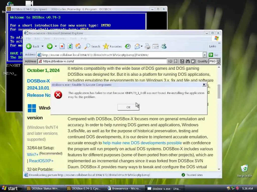Click the Trusted sites status icon

tap(183, 175)
